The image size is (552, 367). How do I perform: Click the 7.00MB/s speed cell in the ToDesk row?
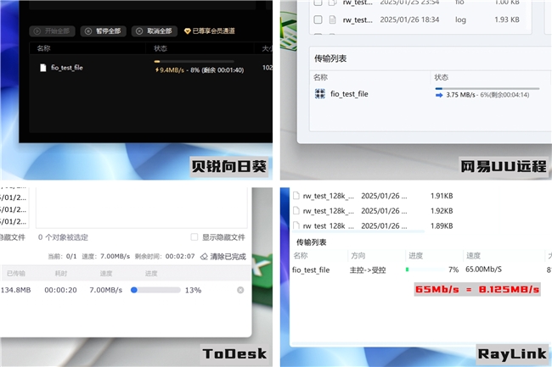click(105, 290)
